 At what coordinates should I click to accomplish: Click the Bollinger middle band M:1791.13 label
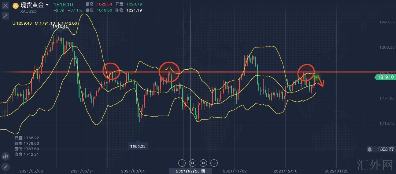pos(45,23)
